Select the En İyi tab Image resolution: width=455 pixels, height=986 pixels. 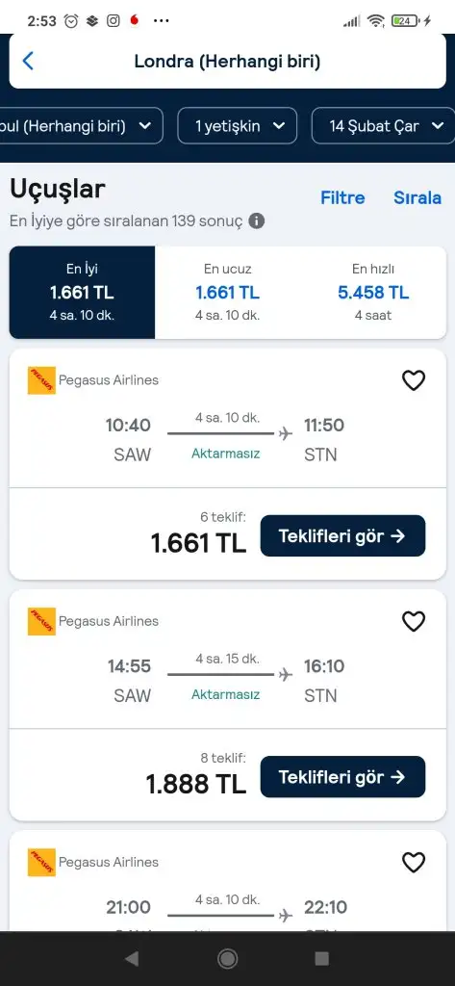82,293
